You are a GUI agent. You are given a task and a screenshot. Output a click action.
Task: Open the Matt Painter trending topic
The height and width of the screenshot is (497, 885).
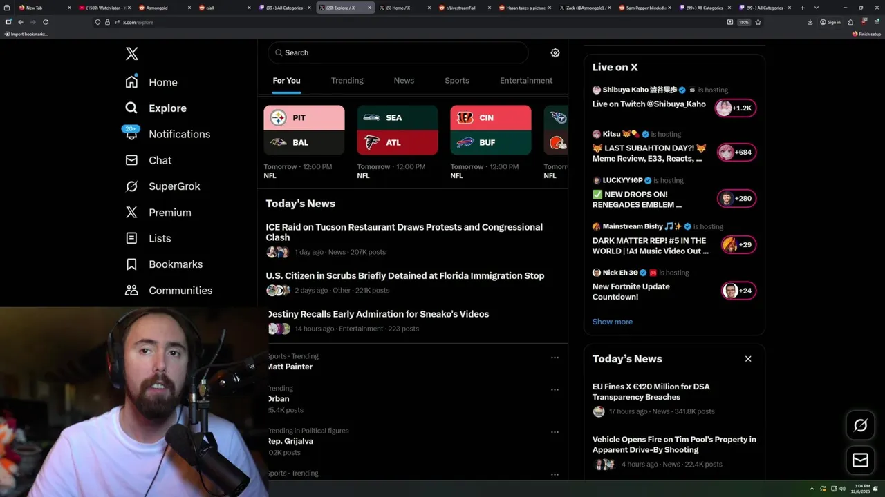coord(290,367)
